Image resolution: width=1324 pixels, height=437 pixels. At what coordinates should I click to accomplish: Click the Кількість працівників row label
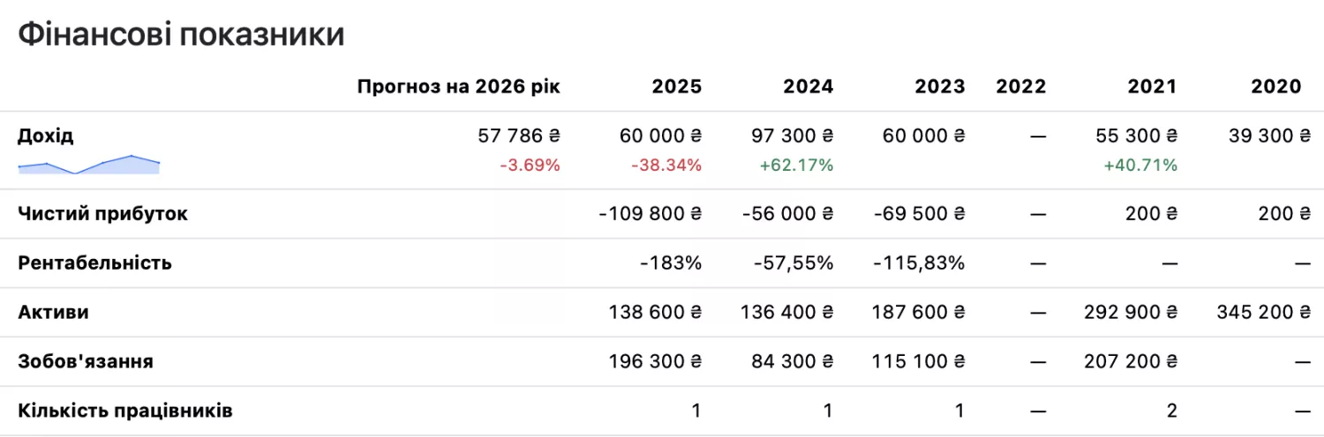point(125,411)
